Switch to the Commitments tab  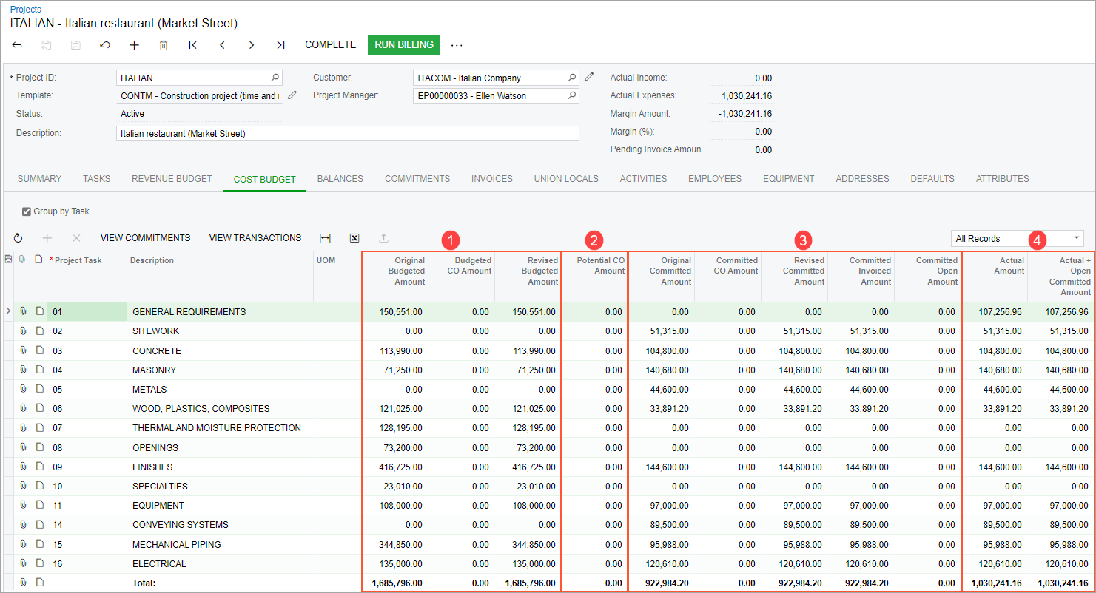[x=417, y=179]
